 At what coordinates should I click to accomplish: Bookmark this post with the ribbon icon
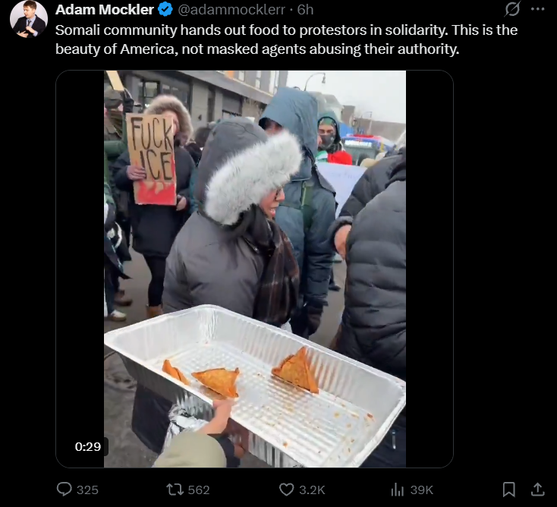pyautogui.click(x=509, y=490)
